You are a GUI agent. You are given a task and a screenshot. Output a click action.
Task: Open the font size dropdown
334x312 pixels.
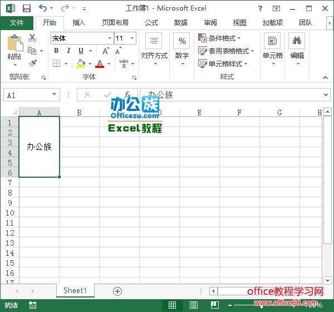pos(132,38)
